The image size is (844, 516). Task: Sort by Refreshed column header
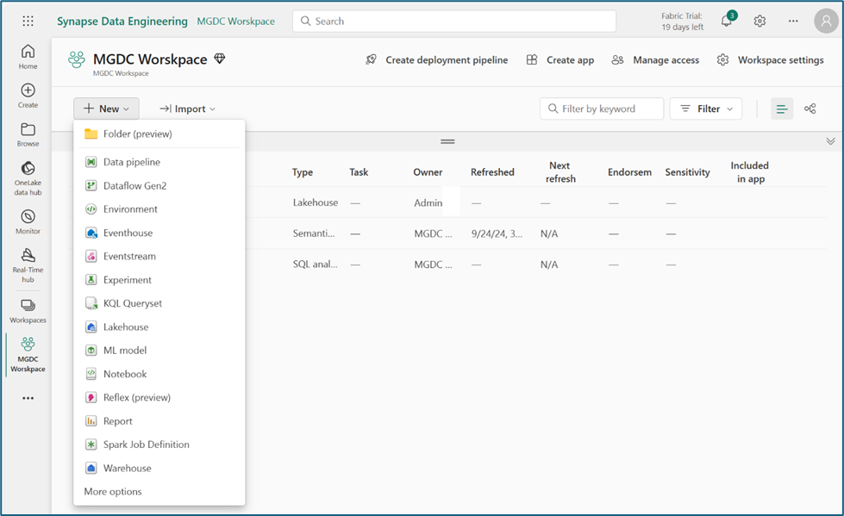click(492, 172)
